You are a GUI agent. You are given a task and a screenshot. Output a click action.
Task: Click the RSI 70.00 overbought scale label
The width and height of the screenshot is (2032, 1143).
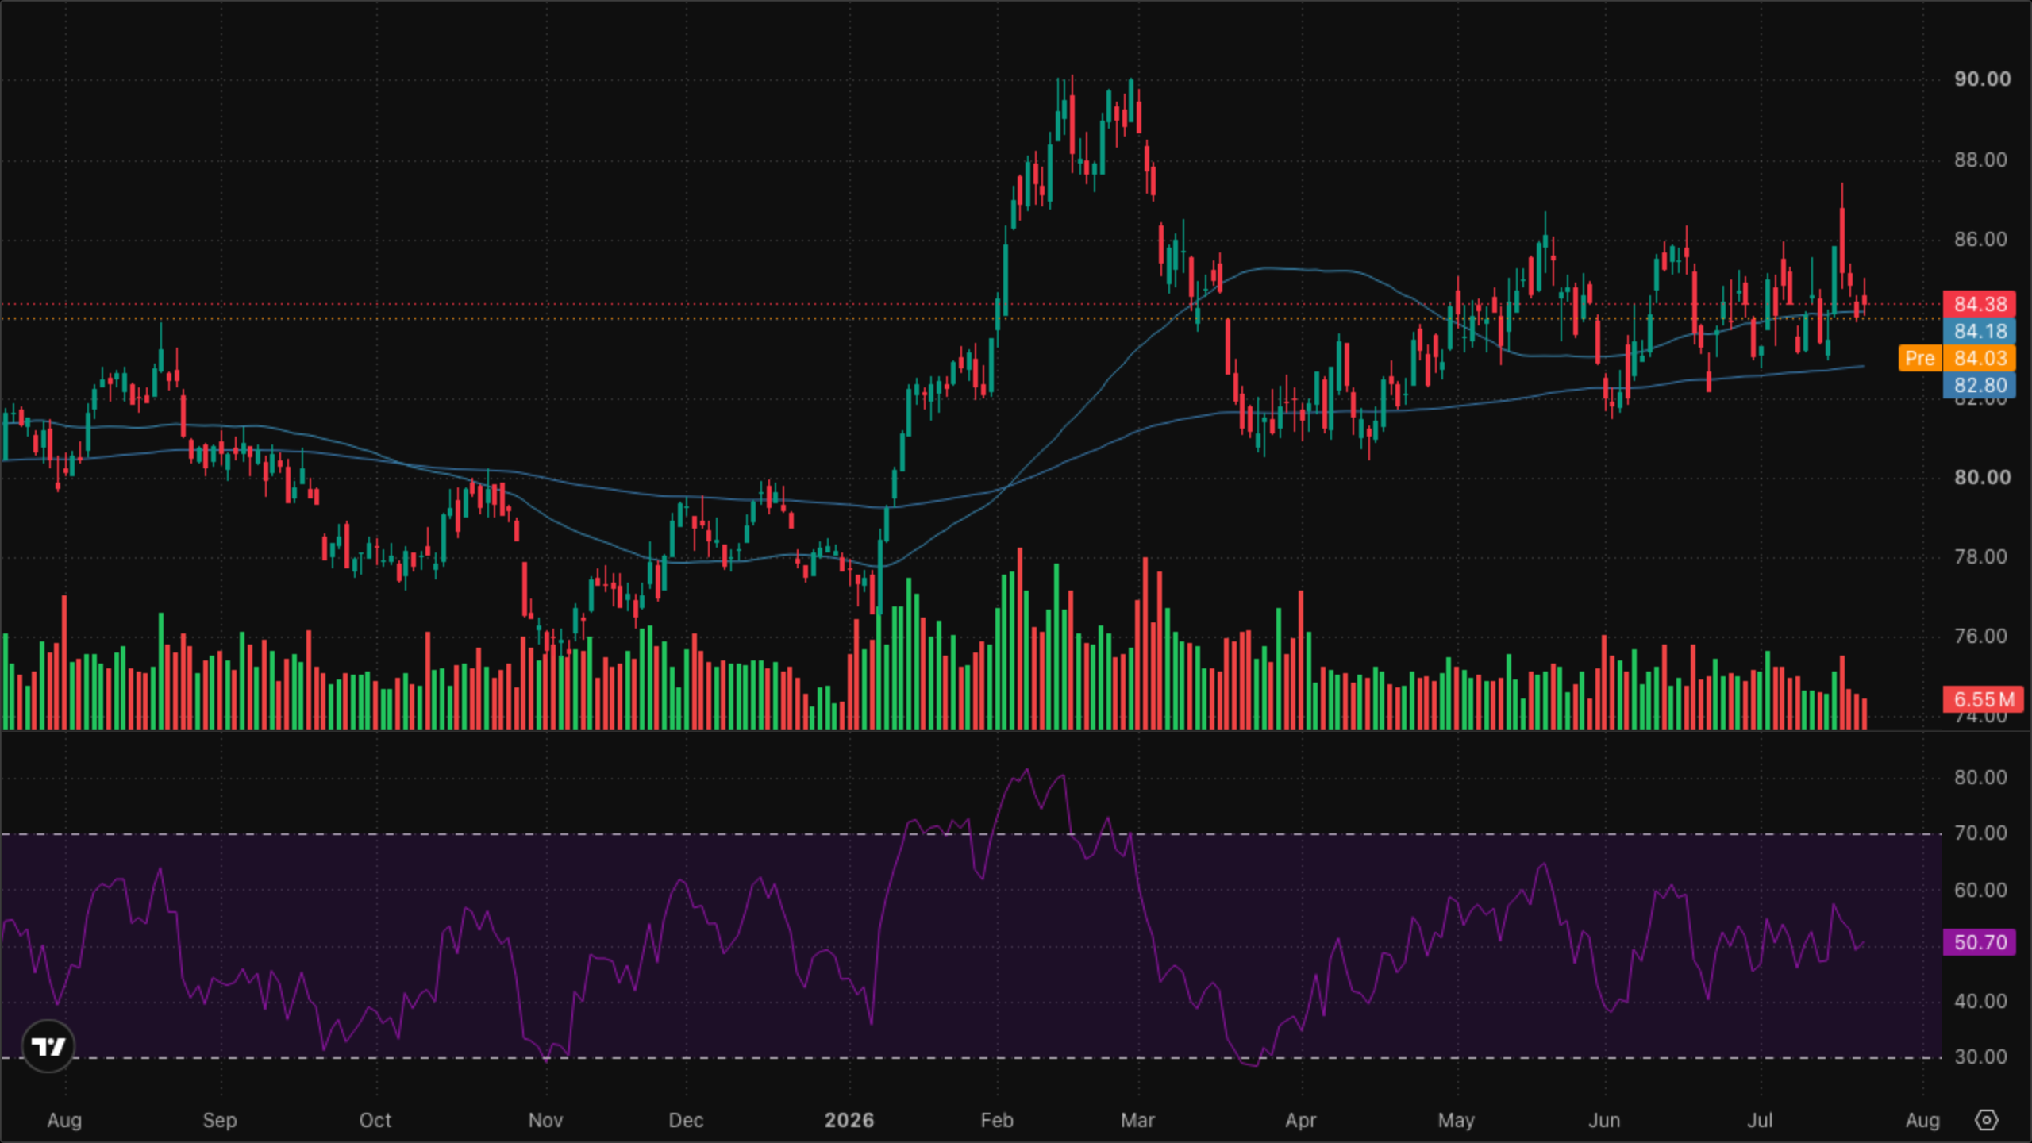coord(1980,833)
